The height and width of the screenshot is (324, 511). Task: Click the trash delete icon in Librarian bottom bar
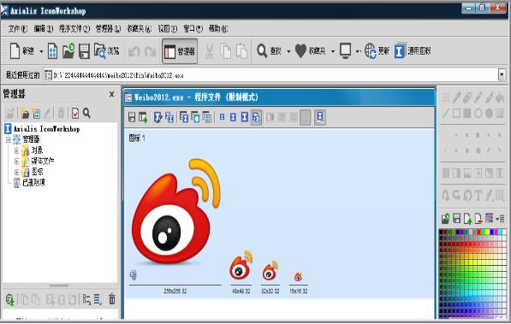pos(112,299)
